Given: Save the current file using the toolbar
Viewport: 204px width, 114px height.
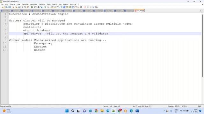Looking at the screenshot, I should click(7, 7).
